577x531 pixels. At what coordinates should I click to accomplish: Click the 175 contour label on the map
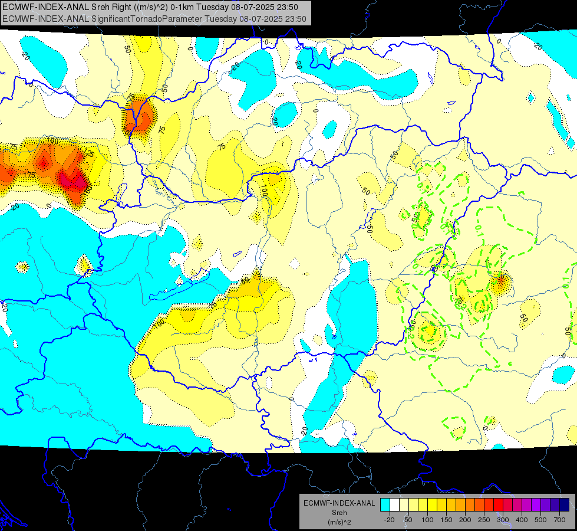click(x=29, y=175)
